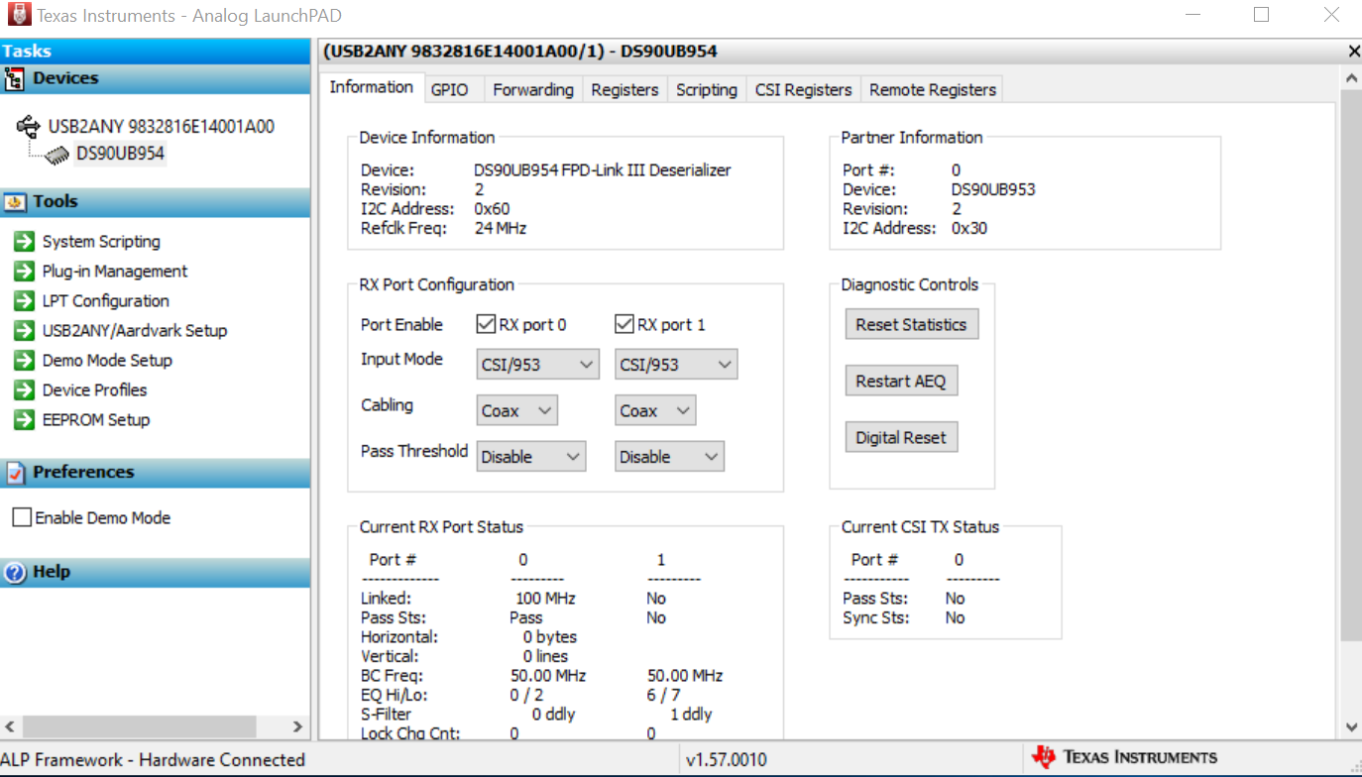Select USB2ANY 9832816E14001A00 tree node
This screenshot has height=777, width=1362.
tap(162, 127)
